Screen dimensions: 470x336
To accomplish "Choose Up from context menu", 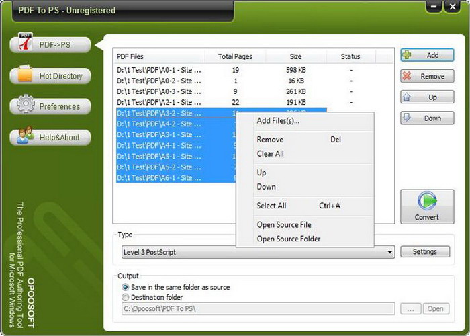I will click(x=305, y=173).
